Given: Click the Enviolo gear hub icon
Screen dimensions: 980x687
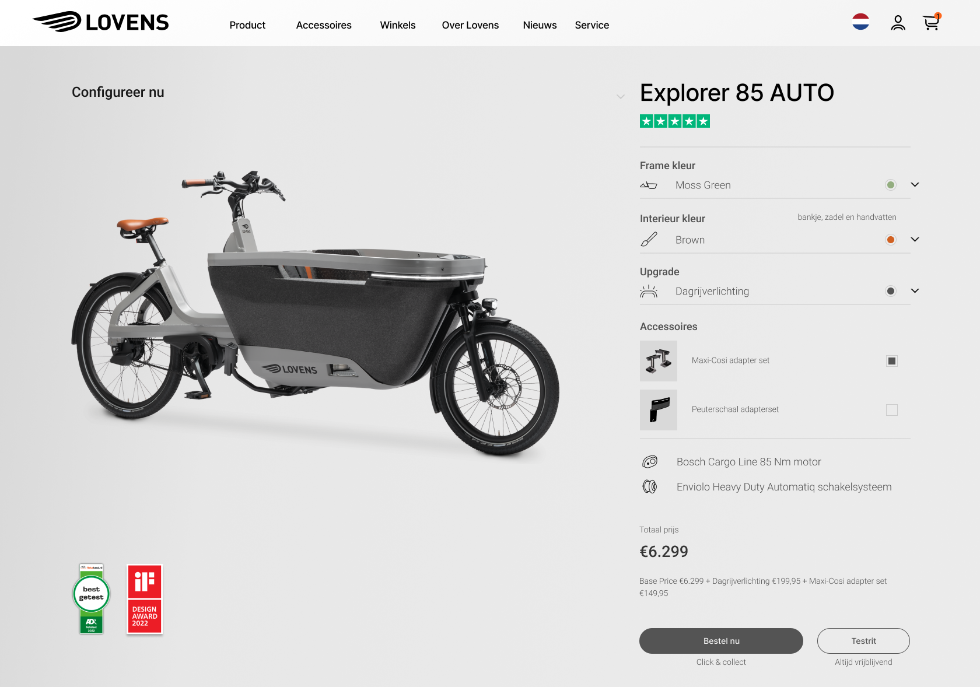Looking at the screenshot, I should click(x=649, y=486).
